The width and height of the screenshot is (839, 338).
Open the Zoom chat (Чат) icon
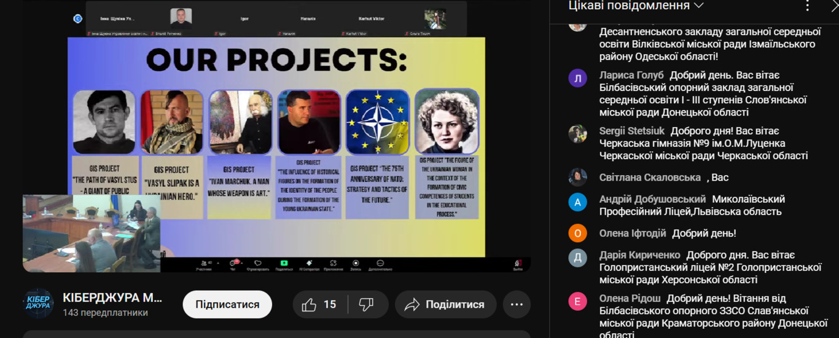point(233,263)
